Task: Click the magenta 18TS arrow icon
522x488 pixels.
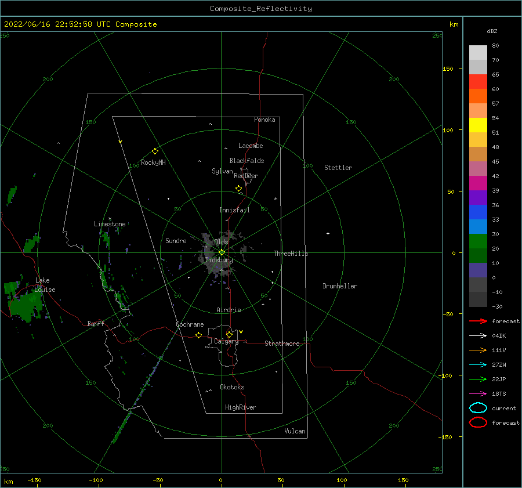Action: (478, 393)
